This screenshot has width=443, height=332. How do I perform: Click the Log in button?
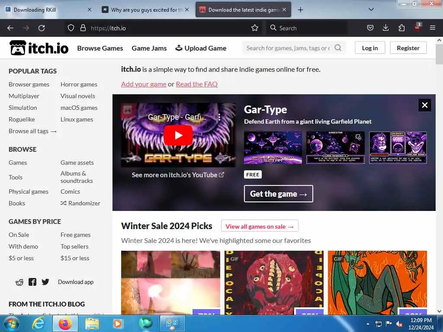(x=370, y=48)
